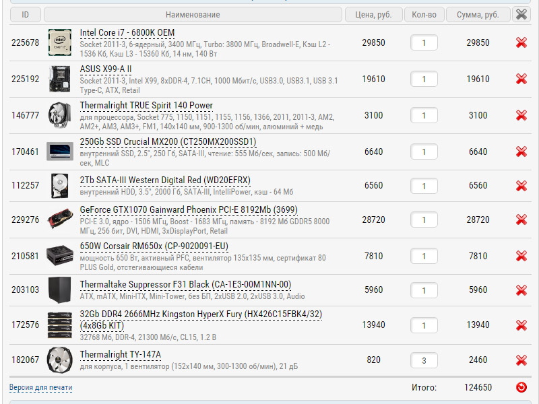Image resolution: width=539 pixels, height=404 pixels.
Task: Click price 13940 for Kingston memory
Action: [374, 325]
